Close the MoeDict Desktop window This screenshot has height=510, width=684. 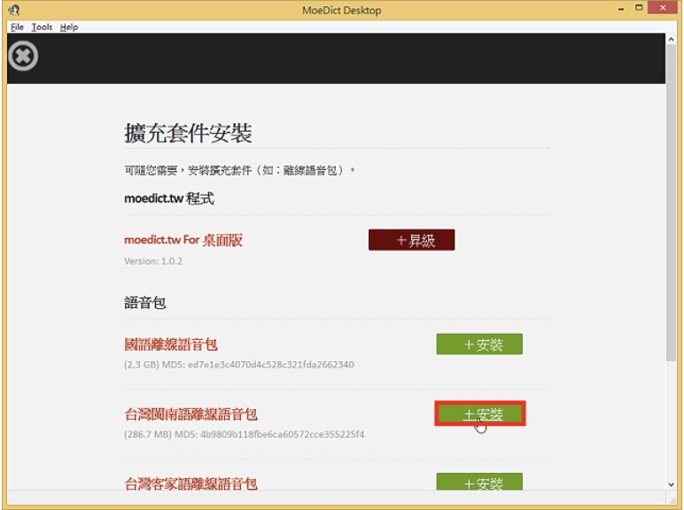(663, 7)
